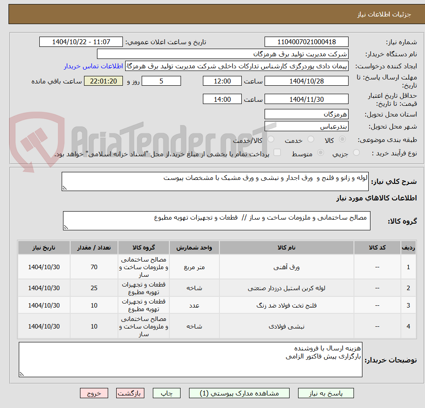Grab the resize handle of شرح کلی نیاز box

click(x=64, y=188)
